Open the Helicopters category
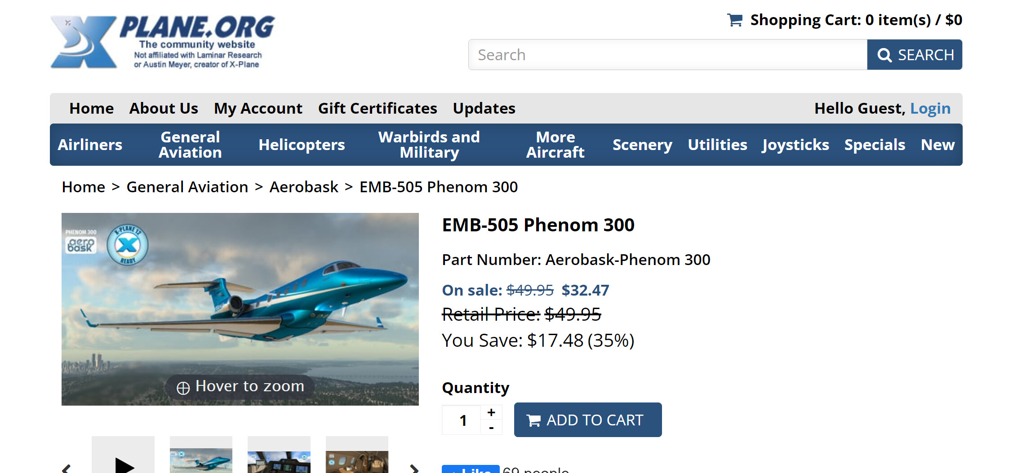The width and height of the screenshot is (1022, 473). tap(302, 145)
